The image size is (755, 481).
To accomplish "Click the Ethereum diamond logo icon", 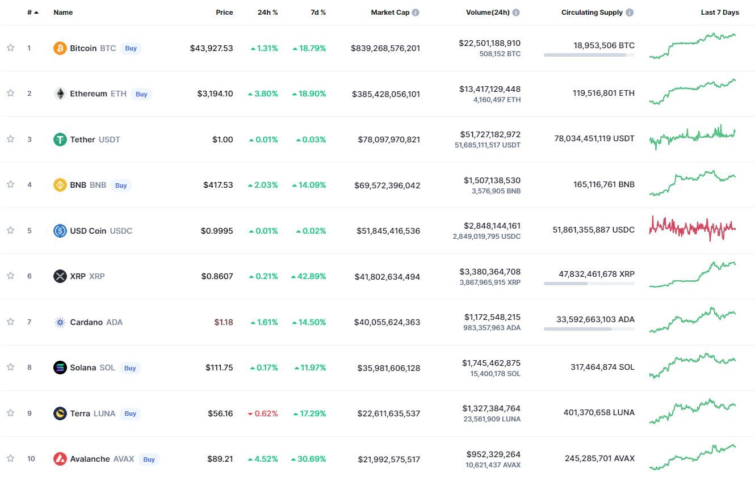I will (x=60, y=94).
